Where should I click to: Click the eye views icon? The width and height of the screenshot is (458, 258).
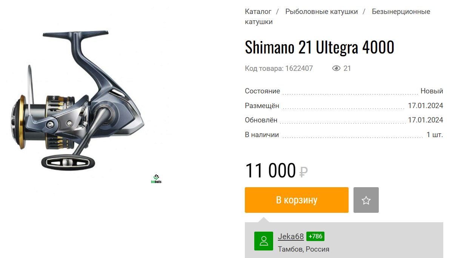tap(336, 68)
